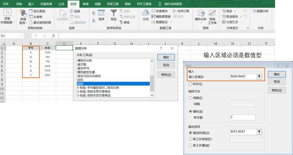Select 移动平均 in the list
Image resolution: width=293 pixels, height=155 pixels.
(114, 68)
